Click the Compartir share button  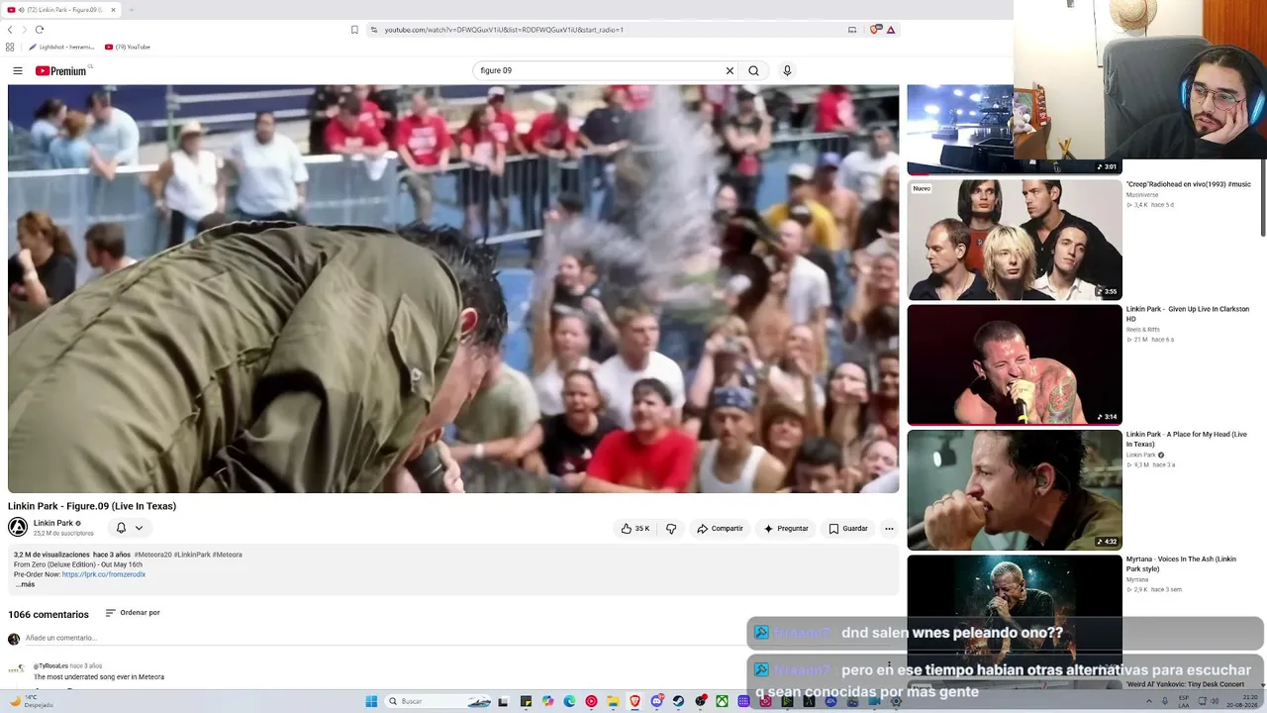point(720,529)
